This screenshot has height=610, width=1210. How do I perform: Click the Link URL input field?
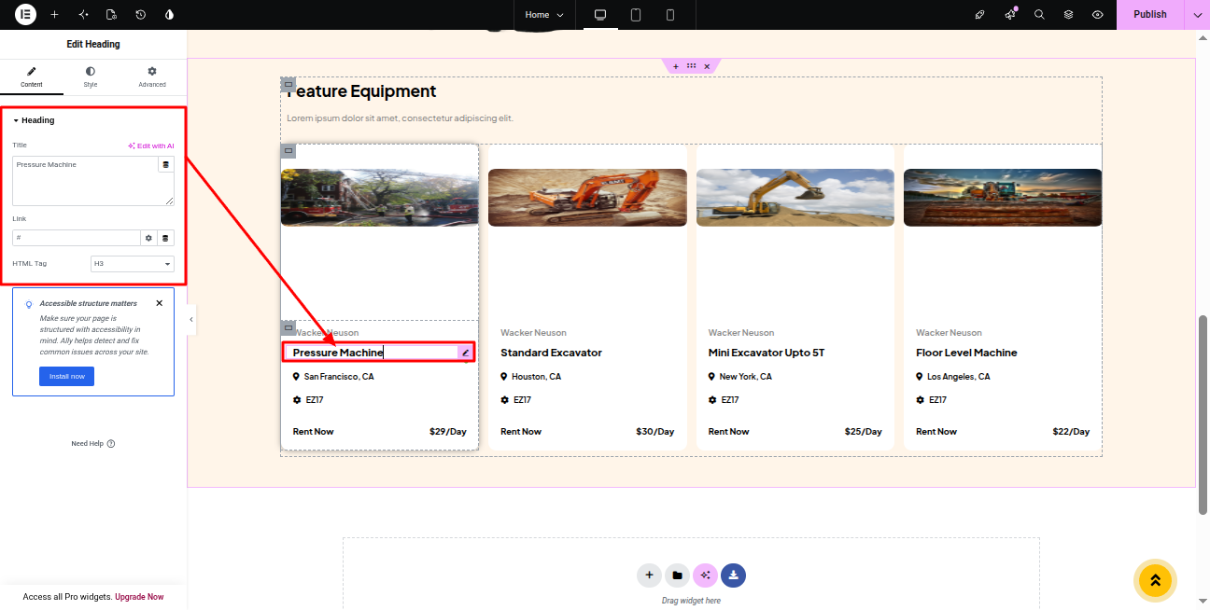77,238
